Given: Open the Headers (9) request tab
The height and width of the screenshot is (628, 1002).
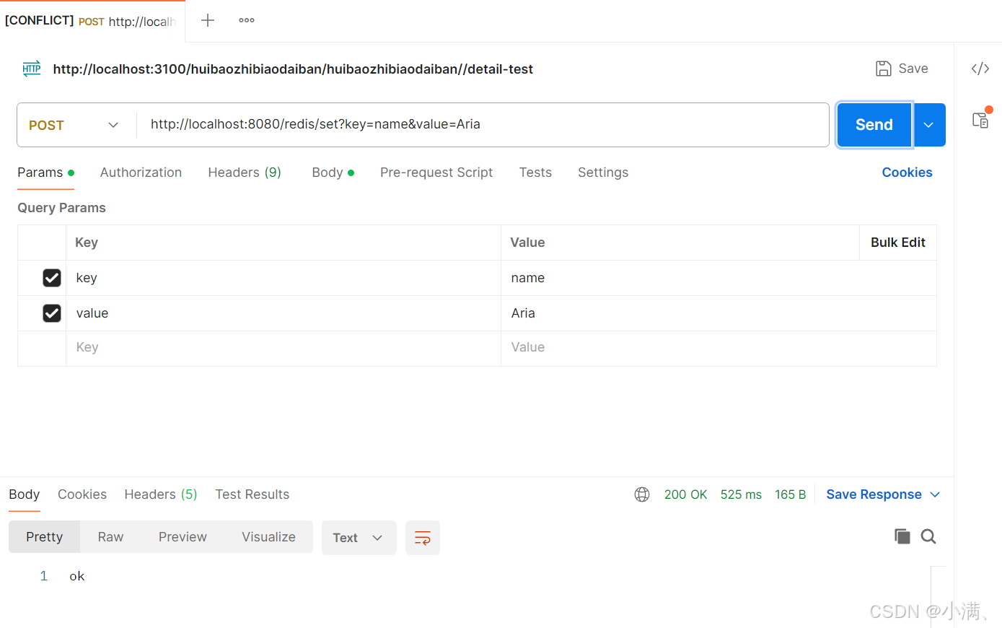Looking at the screenshot, I should 245,173.
